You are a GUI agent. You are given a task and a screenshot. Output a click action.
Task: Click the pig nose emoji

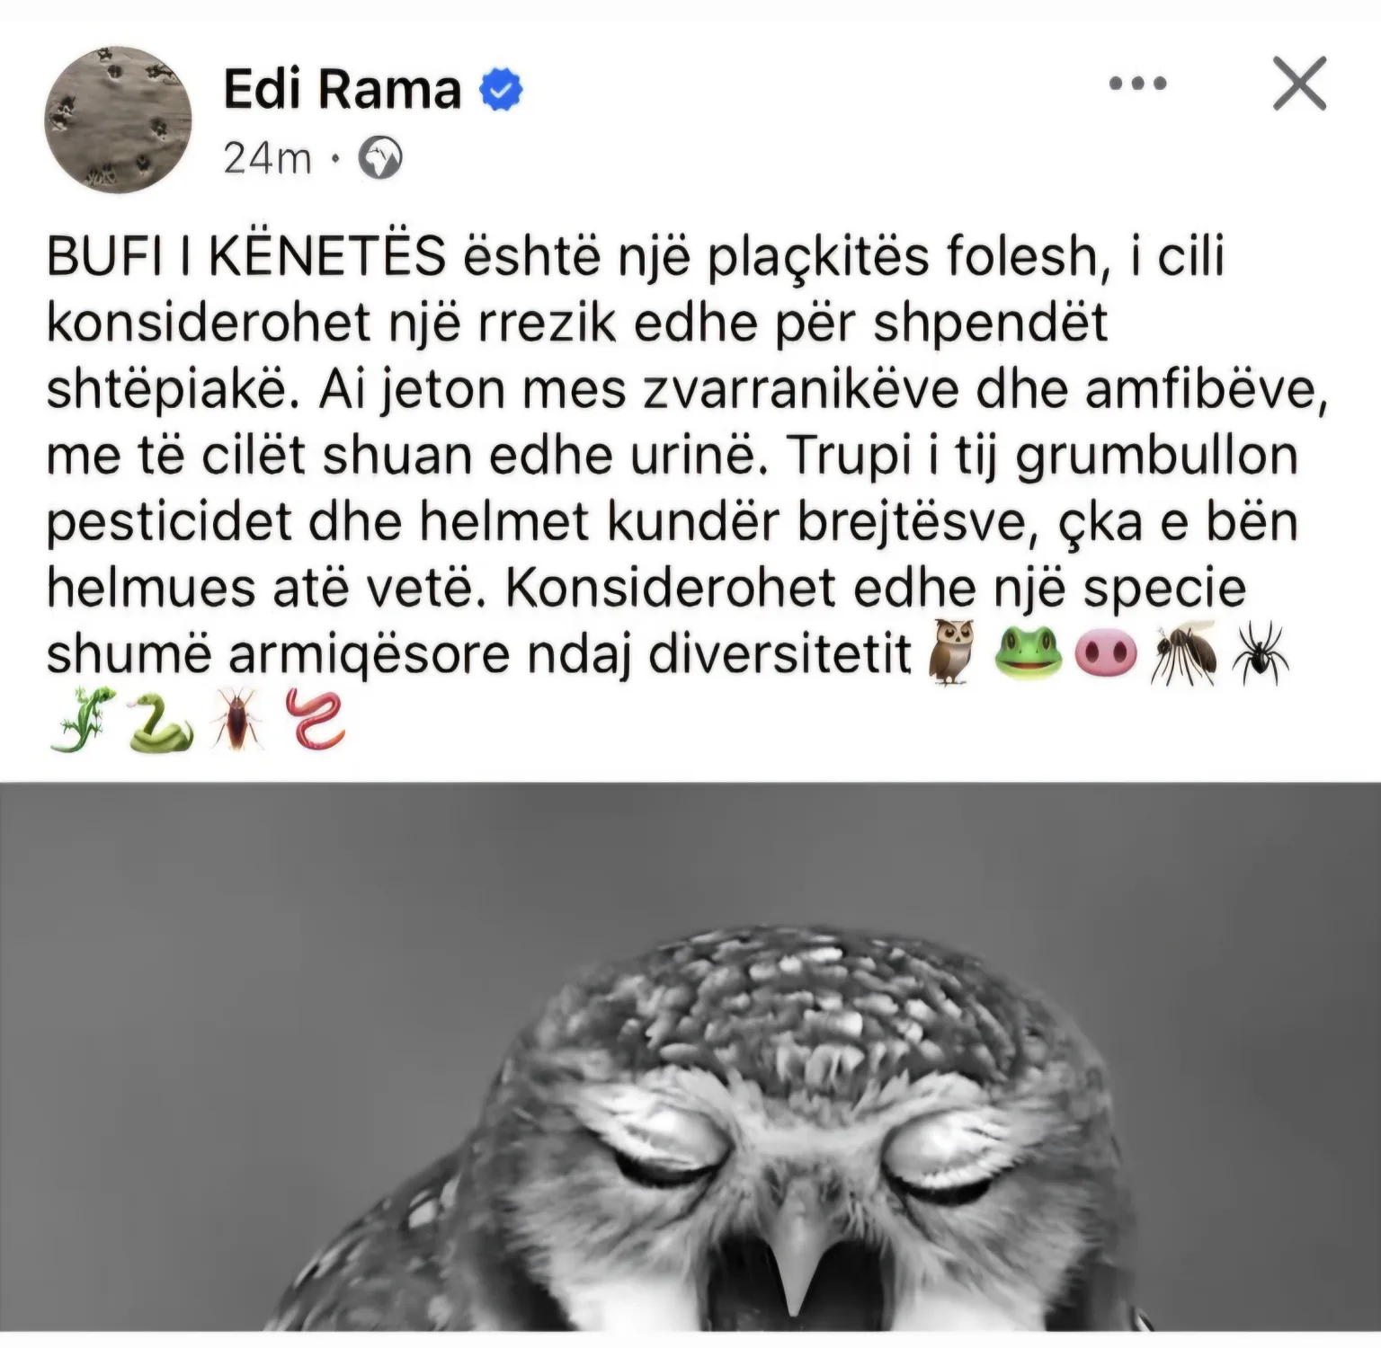[1106, 654]
